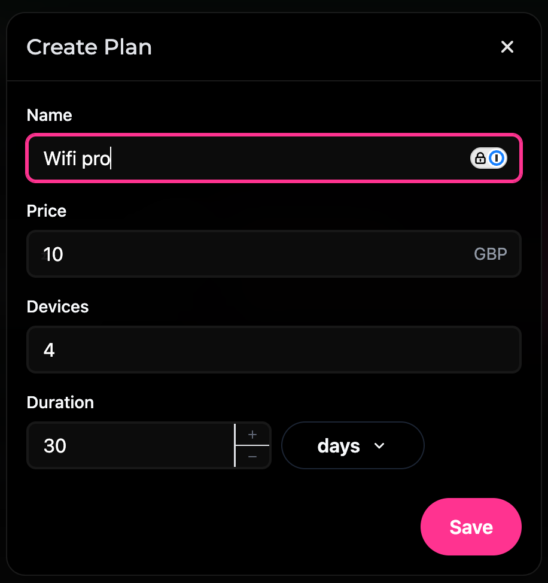Click the GBP currency suffix

[x=490, y=254]
